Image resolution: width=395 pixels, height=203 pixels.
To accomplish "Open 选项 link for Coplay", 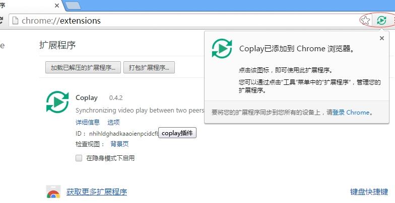I will click(x=114, y=123).
